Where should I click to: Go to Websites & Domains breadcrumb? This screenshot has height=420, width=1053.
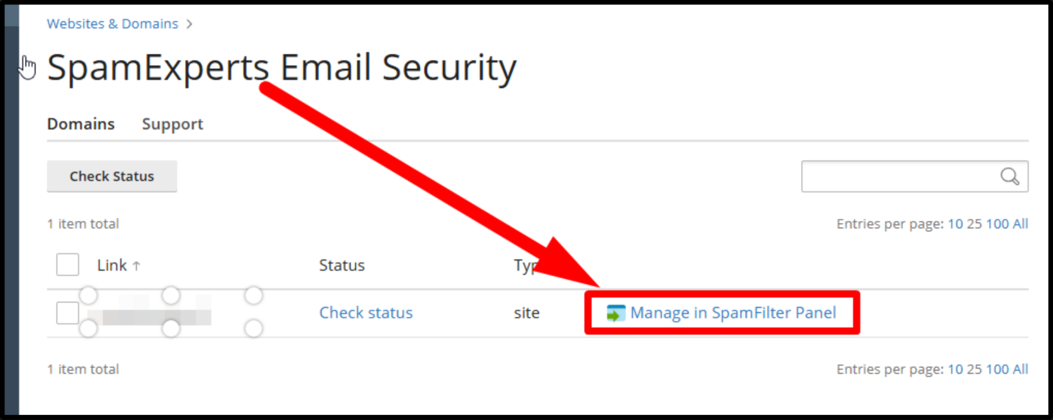click(x=113, y=24)
